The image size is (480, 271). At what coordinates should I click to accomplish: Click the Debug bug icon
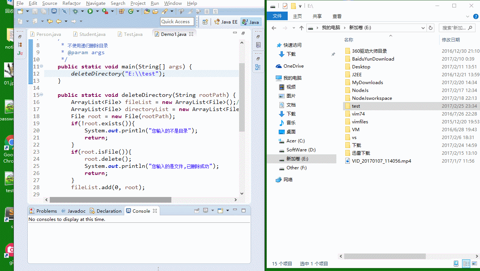pyautogui.click(x=76, y=12)
